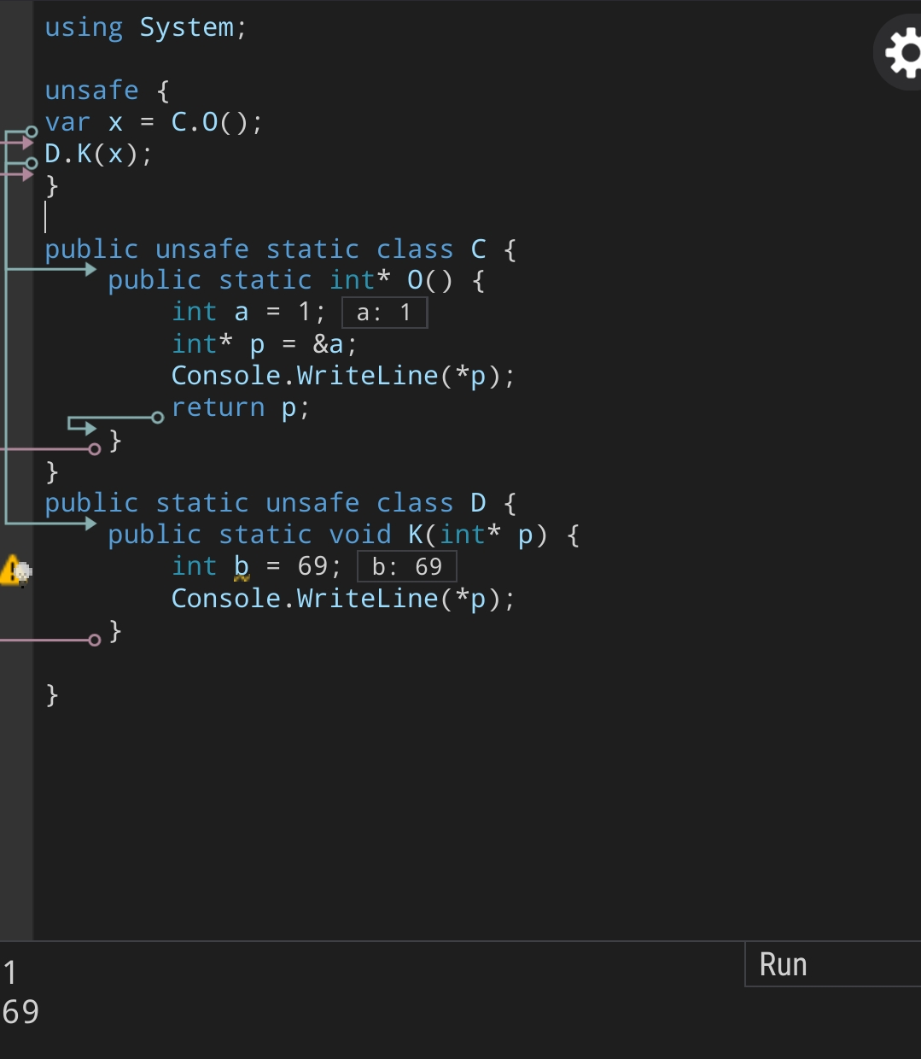
Task: Click output line '69' in console
Action: point(20,1012)
